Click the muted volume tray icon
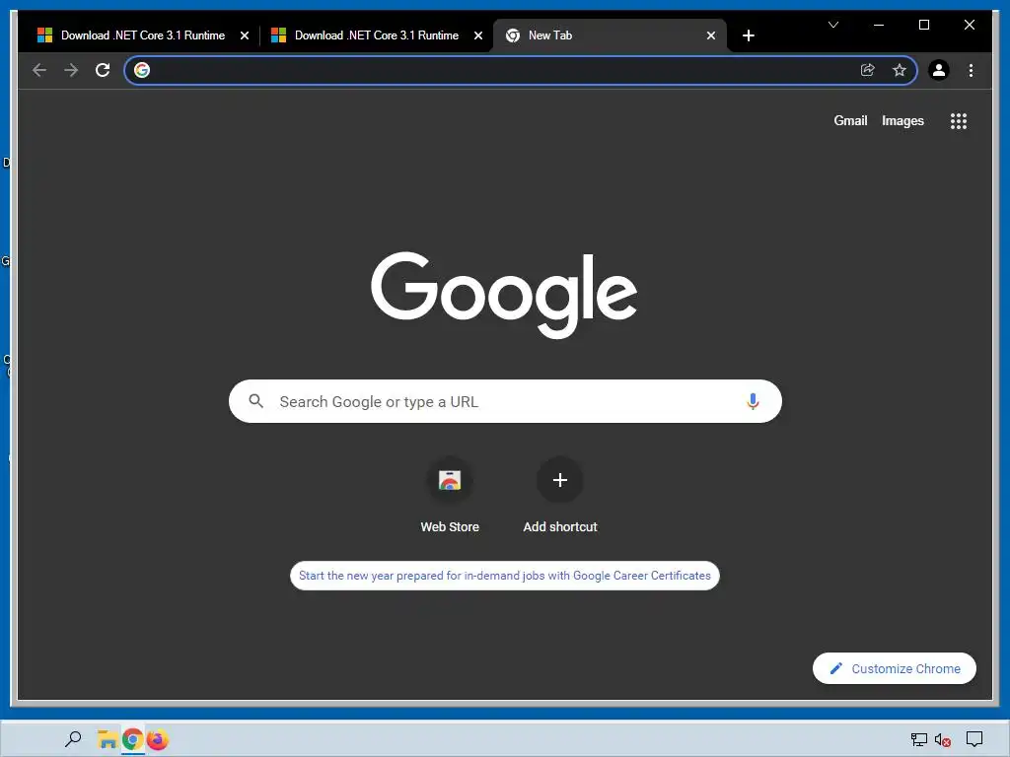The width and height of the screenshot is (1010, 757). pos(942,740)
